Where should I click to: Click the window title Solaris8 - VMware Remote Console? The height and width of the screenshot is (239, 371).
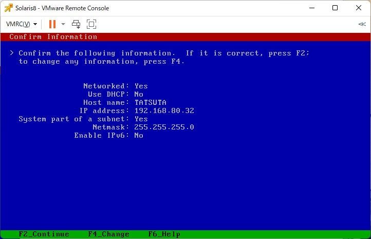tap(62, 8)
